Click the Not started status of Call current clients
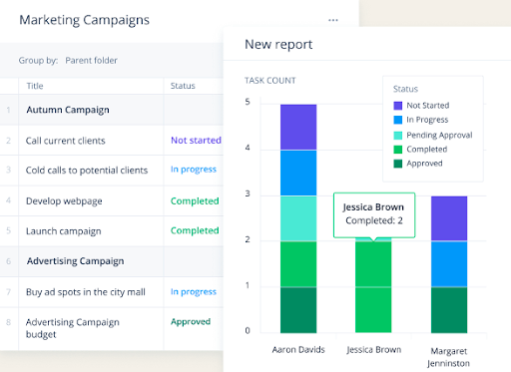Image resolution: width=511 pixels, height=372 pixels. (x=196, y=141)
